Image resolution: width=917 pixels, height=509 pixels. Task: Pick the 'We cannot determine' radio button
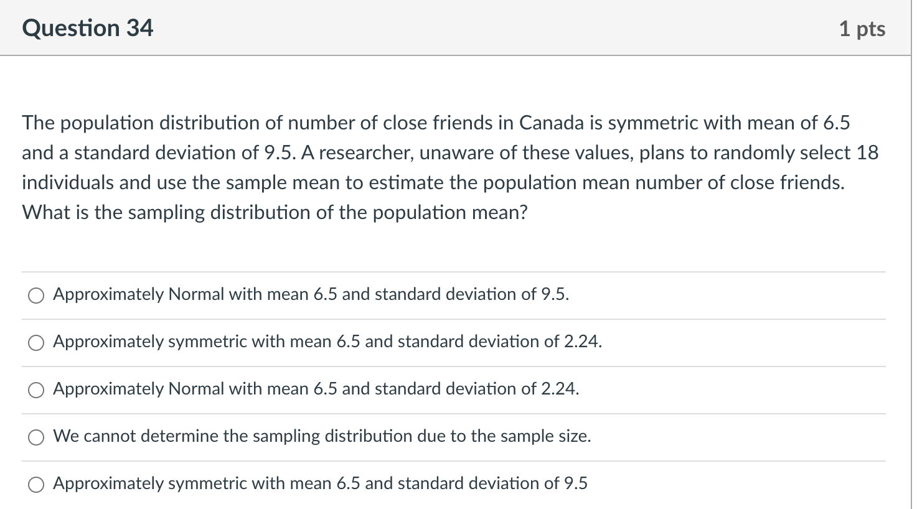point(36,437)
